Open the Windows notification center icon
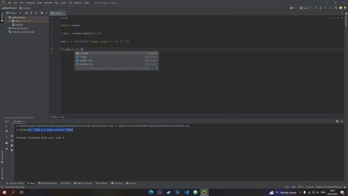This screenshot has width=348, height=196. pos(342,192)
